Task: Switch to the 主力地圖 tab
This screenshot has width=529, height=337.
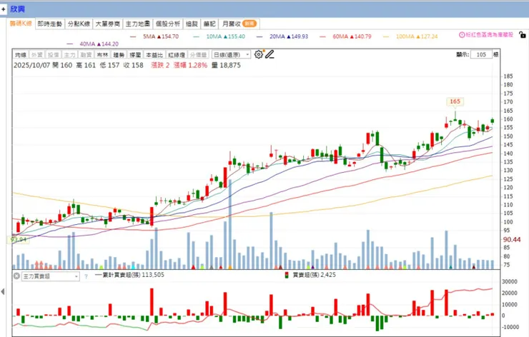Action: point(138,24)
